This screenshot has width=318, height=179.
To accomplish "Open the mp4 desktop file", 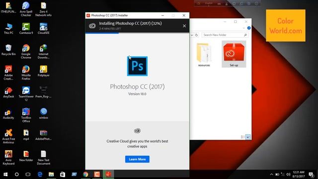I will click(x=26, y=135).
